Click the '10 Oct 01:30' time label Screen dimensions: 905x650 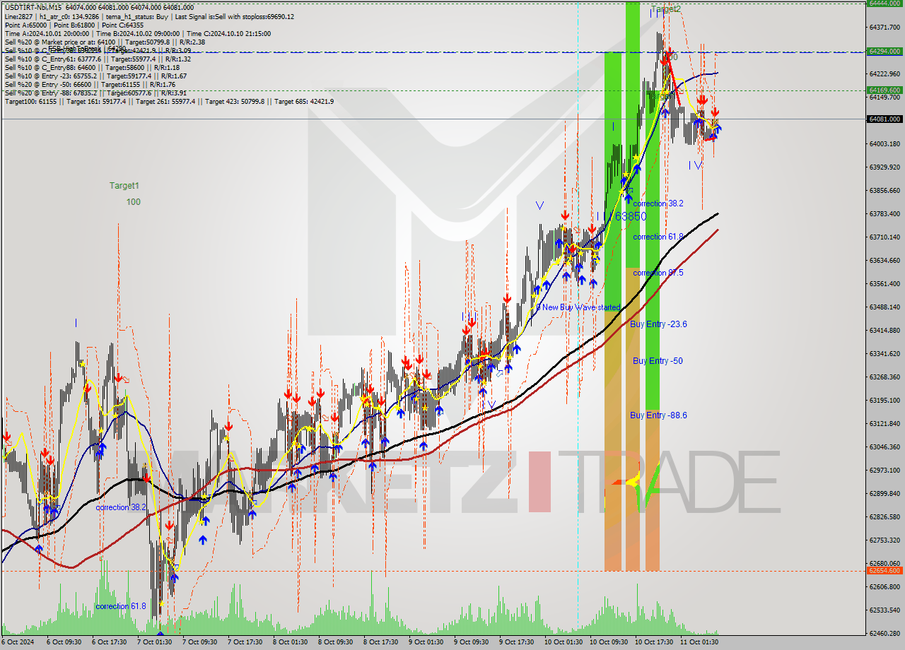564,642
